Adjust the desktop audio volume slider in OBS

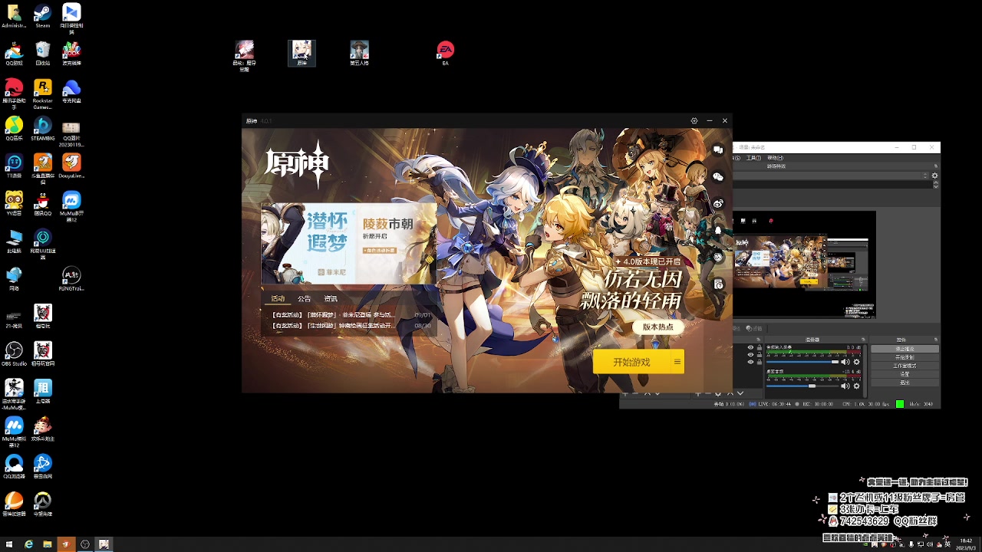click(802, 386)
